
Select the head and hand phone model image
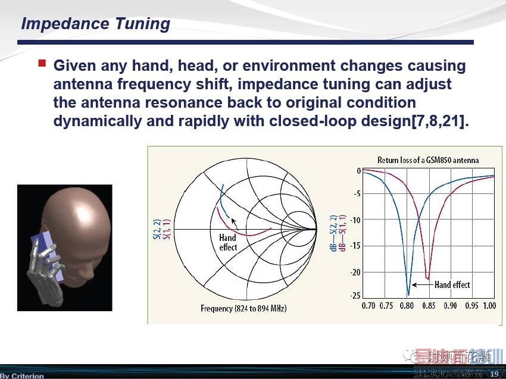(x=64, y=248)
